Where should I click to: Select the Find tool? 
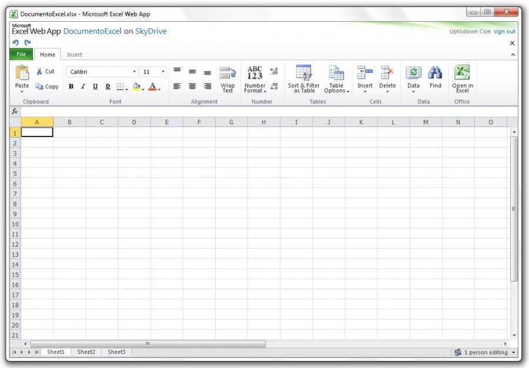(436, 79)
